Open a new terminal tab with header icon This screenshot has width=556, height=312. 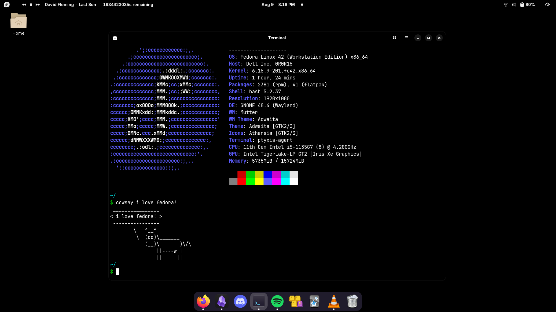pos(115,38)
